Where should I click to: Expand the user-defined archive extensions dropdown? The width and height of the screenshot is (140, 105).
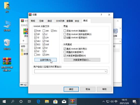tap(106, 71)
